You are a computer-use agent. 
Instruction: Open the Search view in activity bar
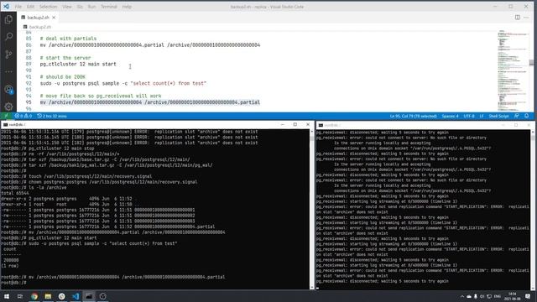point(8,36)
